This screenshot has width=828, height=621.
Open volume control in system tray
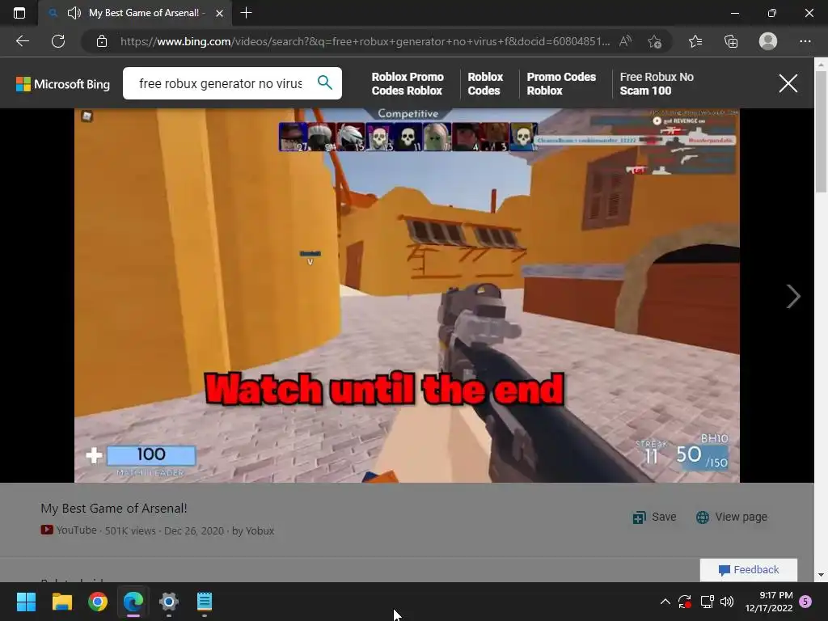click(727, 602)
